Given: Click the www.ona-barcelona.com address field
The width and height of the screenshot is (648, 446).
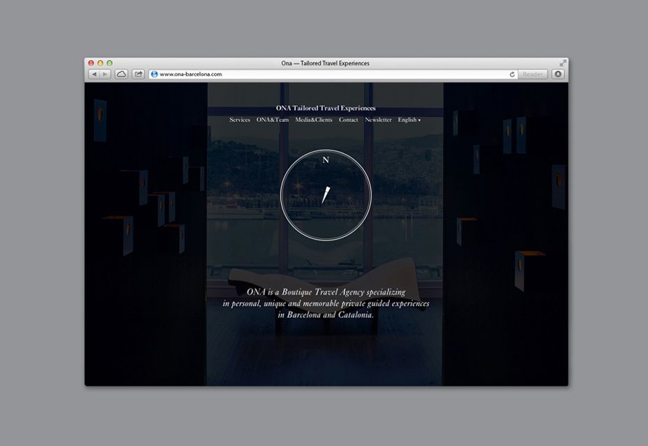Looking at the screenshot, I should coord(332,75).
